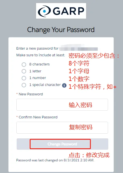This screenshot has width=123, height=173.
Task: Click the Change Your Password heading
Action: pyautogui.click(x=61, y=30)
